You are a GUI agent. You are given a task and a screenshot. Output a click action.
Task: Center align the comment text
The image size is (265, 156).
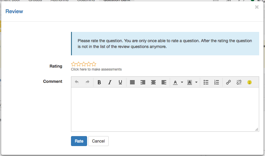point(153,83)
